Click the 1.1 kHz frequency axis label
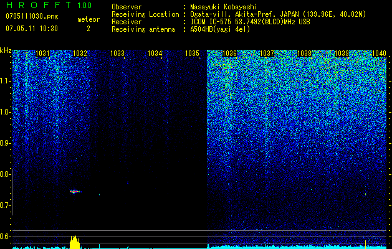Viewport: 392px width, 249px height. point(5,81)
